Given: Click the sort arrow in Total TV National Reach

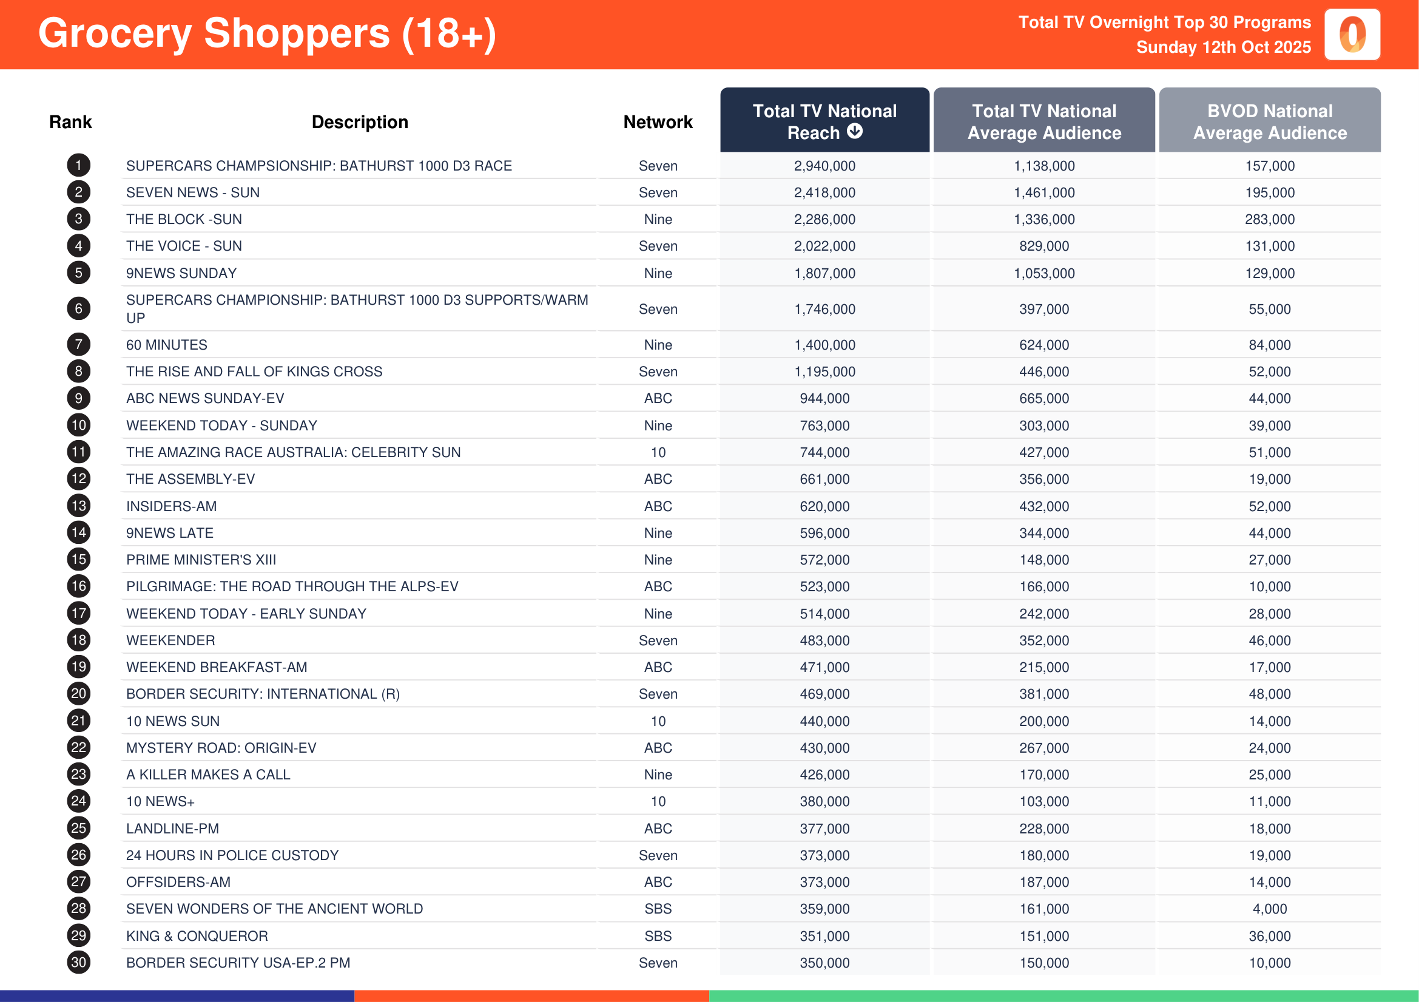Looking at the screenshot, I should (x=855, y=131).
